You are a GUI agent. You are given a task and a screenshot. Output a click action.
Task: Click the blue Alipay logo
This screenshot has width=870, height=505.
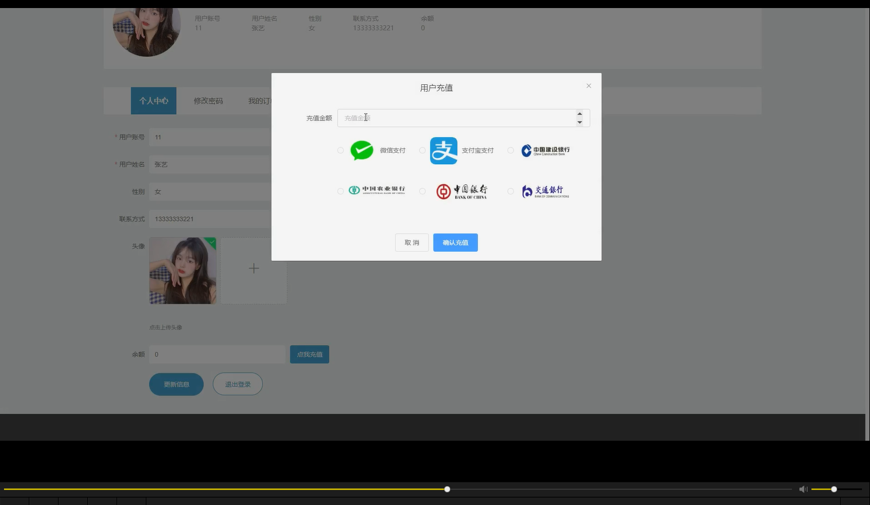pyautogui.click(x=444, y=150)
